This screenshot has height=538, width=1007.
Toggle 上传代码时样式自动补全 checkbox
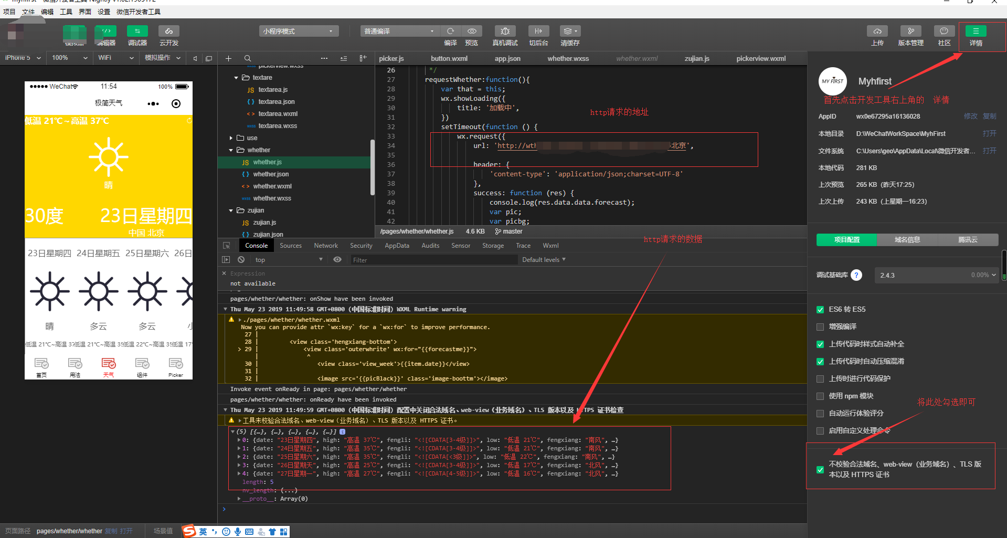pyautogui.click(x=820, y=344)
